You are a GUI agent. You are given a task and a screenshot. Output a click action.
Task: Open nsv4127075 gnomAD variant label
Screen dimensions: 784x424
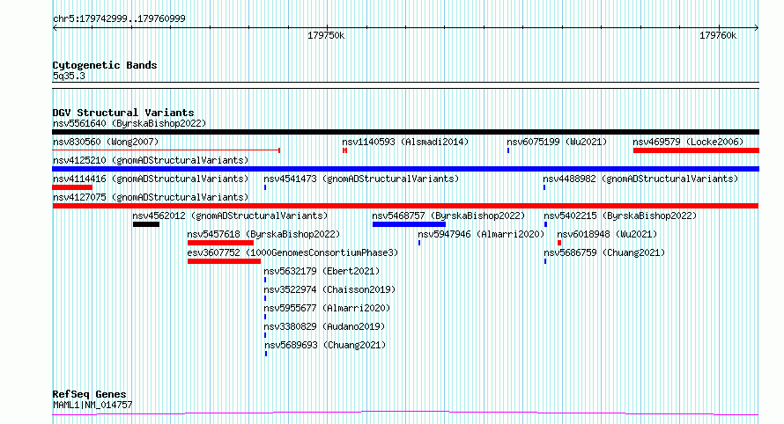click(x=151, y=197)
